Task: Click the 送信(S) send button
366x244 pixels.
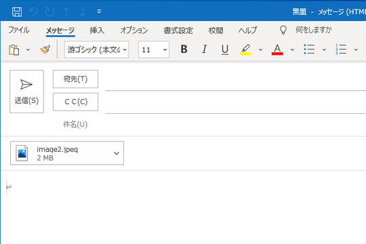Action: pos(26,91)
